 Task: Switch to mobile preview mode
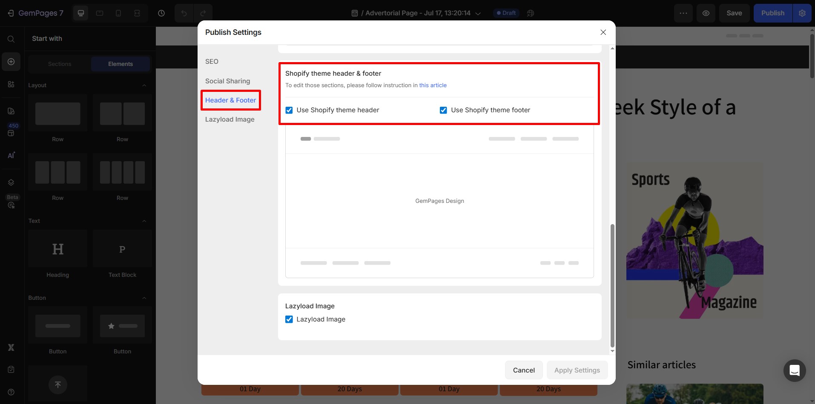pos(118,13)
